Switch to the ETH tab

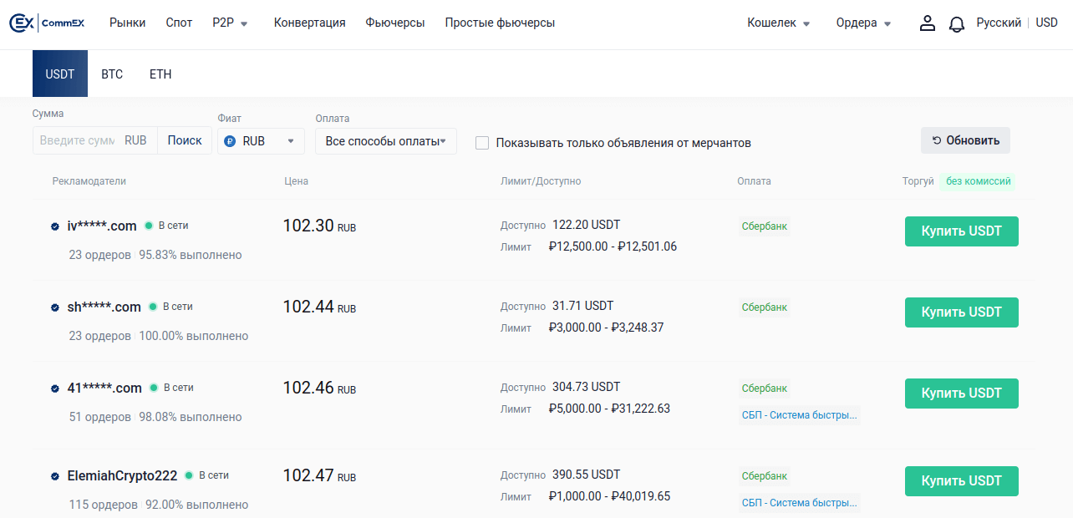pos(160,74)
